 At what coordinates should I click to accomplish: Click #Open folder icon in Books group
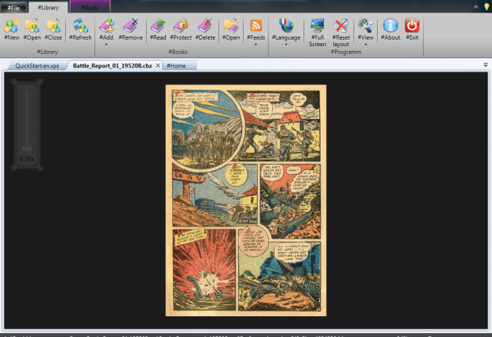231,26
